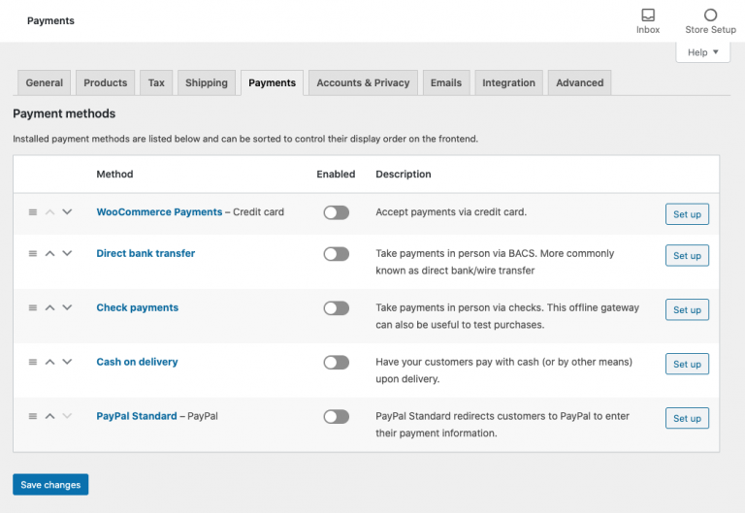Move WooCommerce Payments down with the arrow
Screen dimensions: 745x513
[67, 212]
